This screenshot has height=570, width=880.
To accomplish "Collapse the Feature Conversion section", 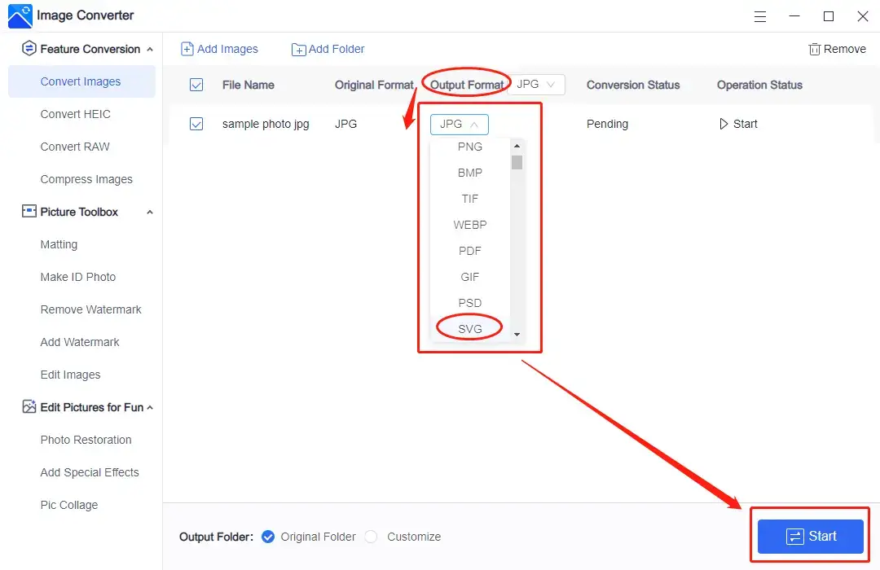I will tap(150, 49).
